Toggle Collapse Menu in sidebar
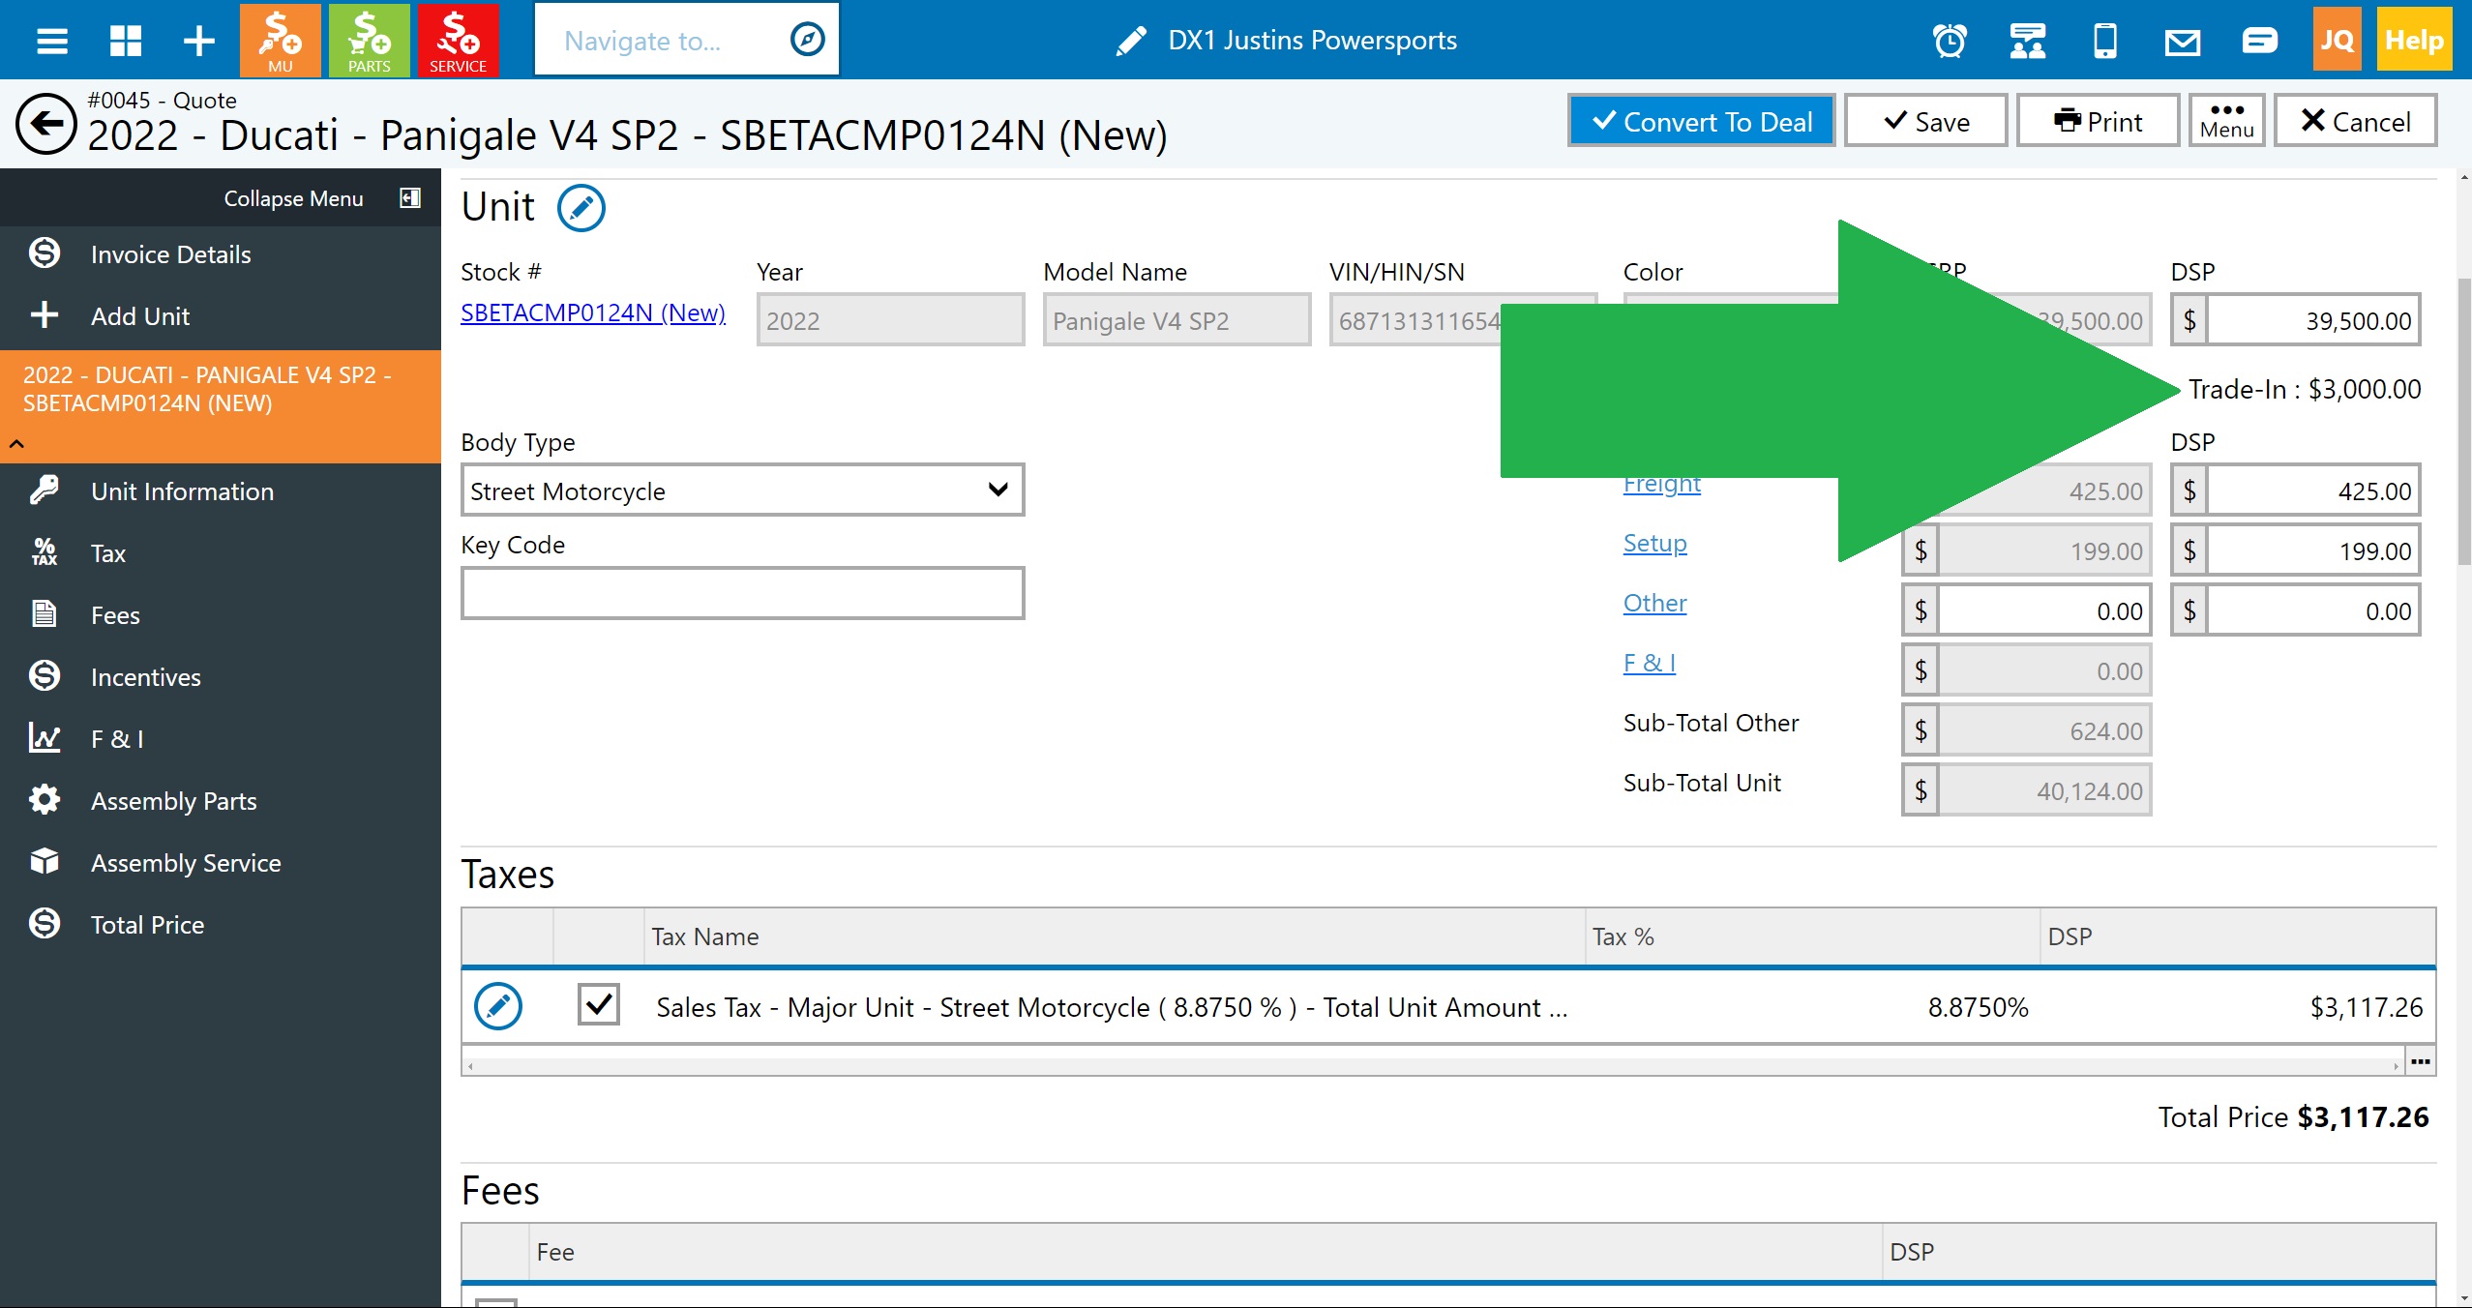The image size is (2472, 1308). click(410, 198)
